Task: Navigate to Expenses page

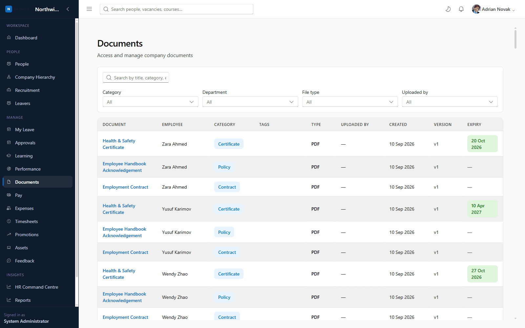Action: [37, 208]
